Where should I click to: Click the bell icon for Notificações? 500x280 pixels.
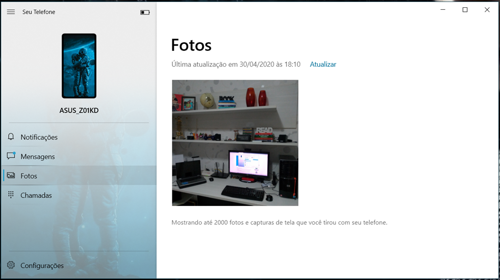[x=11, y=137]
